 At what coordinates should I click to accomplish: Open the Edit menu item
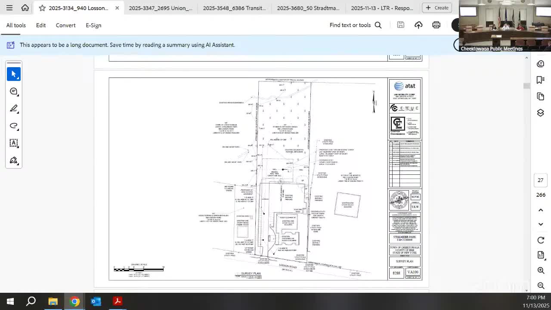pos(41,25)
